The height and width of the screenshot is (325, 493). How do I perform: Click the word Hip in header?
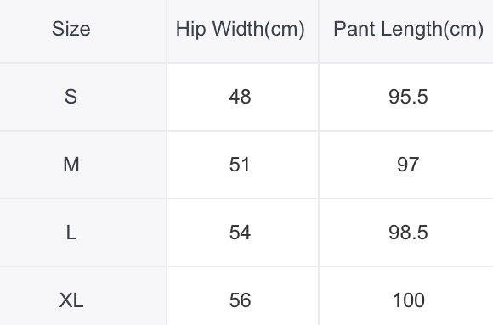[191, 30]
